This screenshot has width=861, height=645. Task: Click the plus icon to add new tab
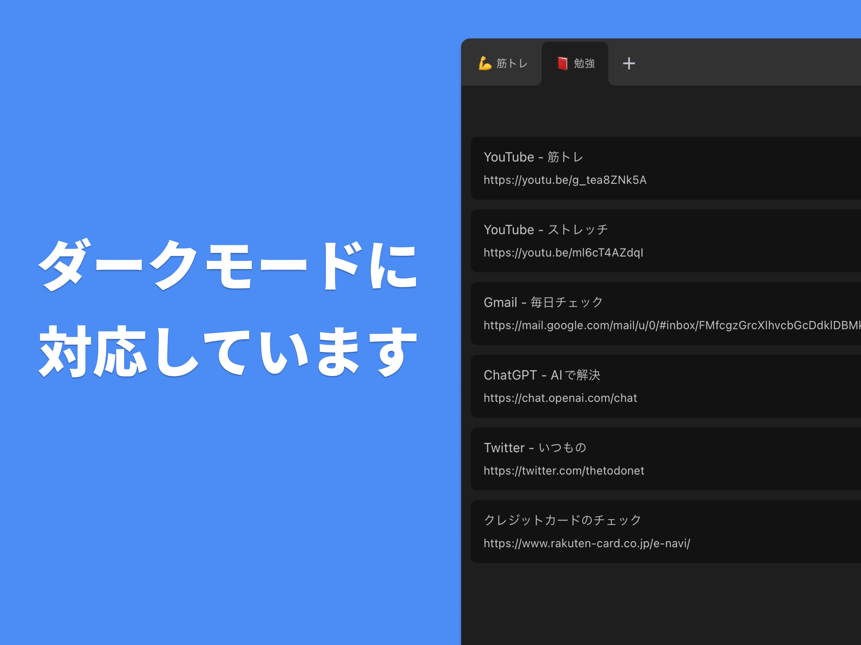coord(629,63)
